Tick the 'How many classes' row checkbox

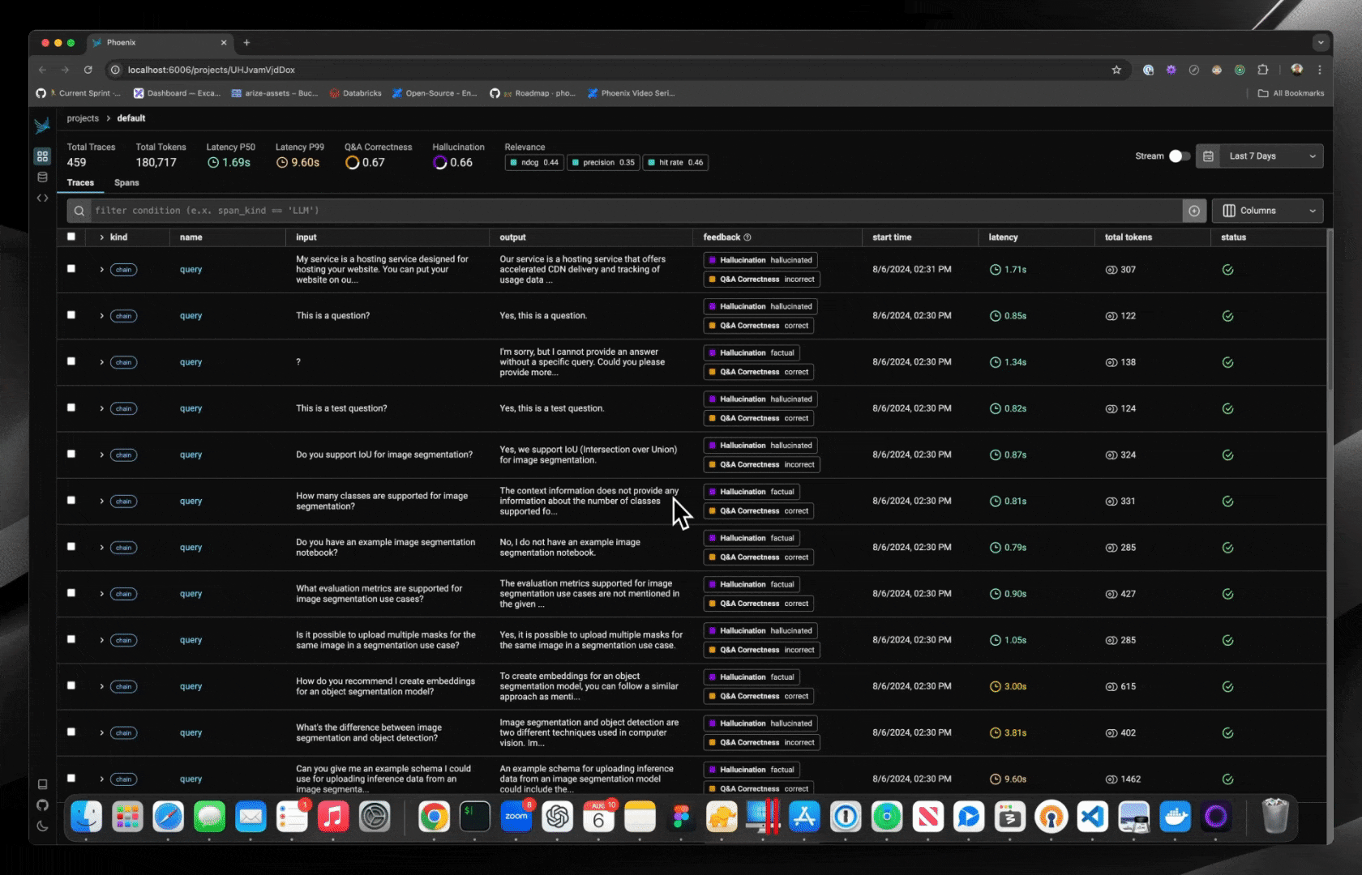pyautogui.click(x=71, y=500)
